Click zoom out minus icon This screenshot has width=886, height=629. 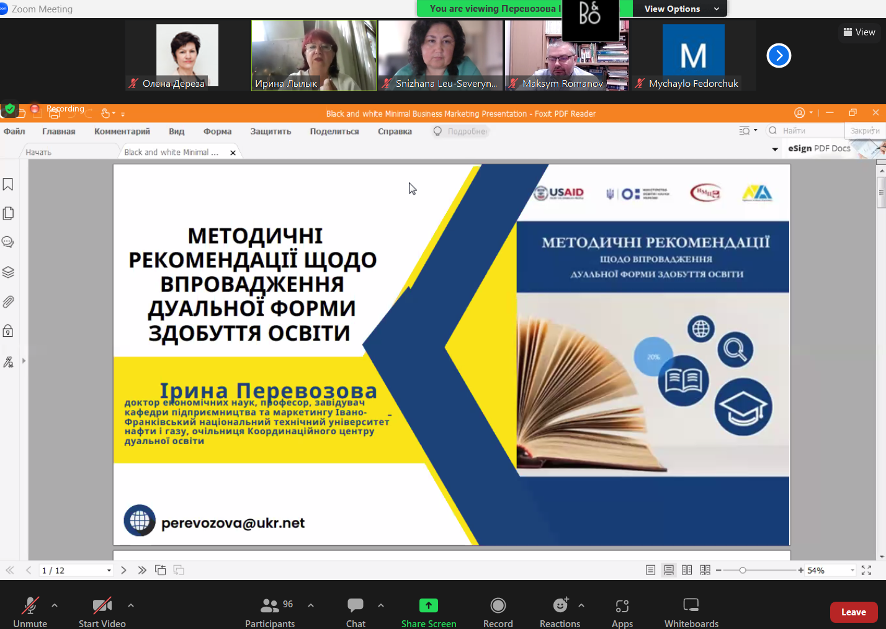pyautogui.click(x=718, y=570)
